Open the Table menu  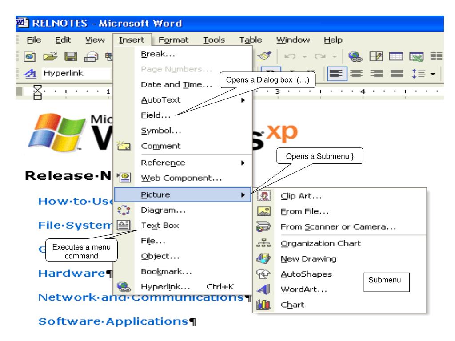click(x=251, y=40)
